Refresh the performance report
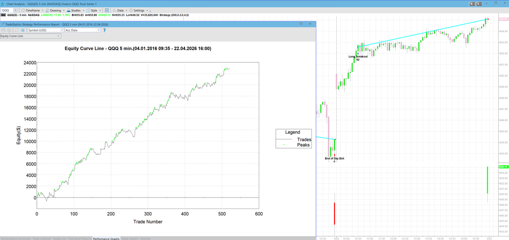This screenshot has height=240, width=509. pos(17,30)
